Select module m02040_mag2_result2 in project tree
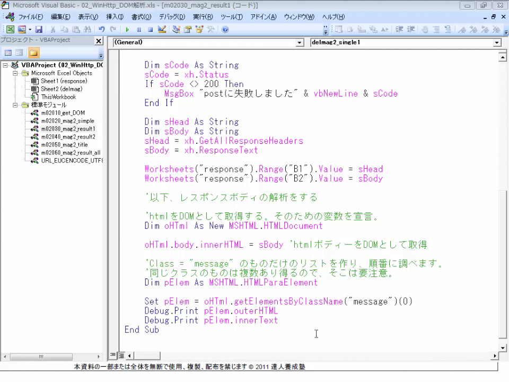Screen dimensions: 509x382 tap(68, 137)
